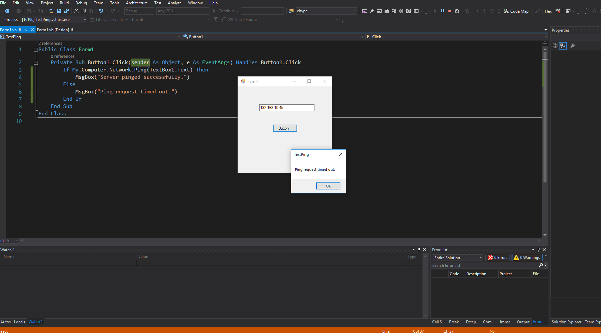601x333 pixels.
Task: Open the Breakpoints tab at bottom
Action: (x=455, y=322)
